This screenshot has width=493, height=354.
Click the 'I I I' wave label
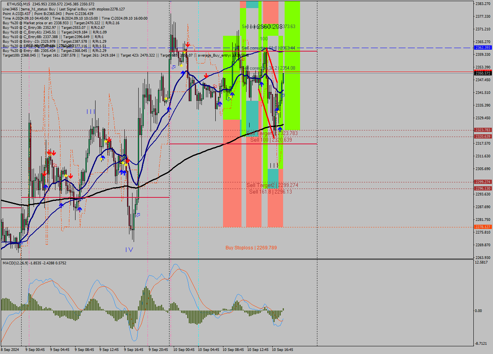point(91,112)
